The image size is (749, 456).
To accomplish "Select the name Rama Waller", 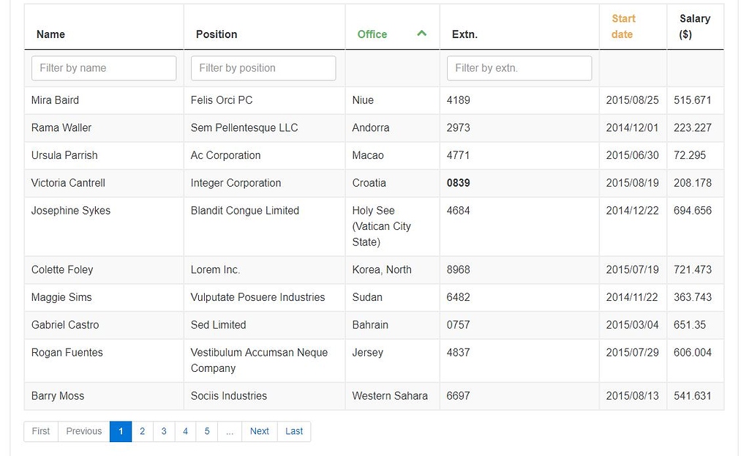I will point(61,127).
